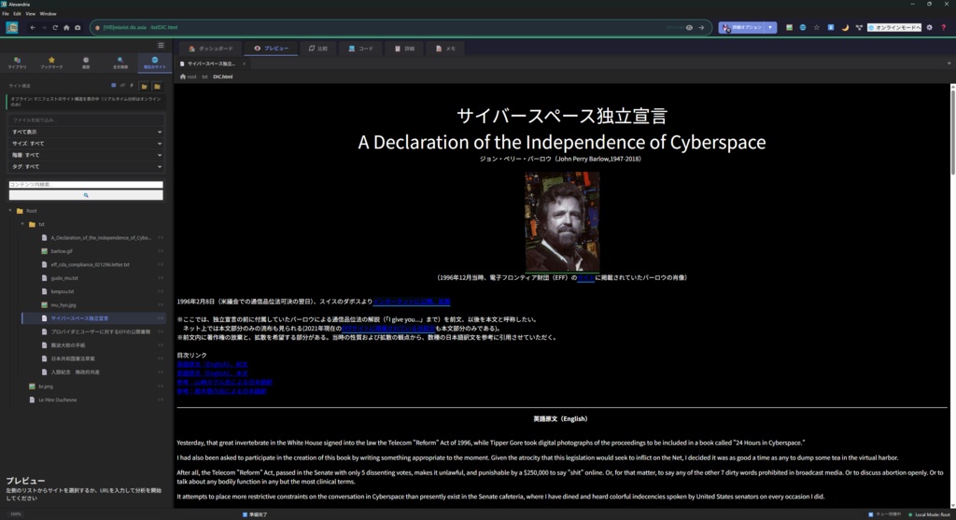
Task: Open the すべて表示 dropdown
Action: (x=86, y=132)
